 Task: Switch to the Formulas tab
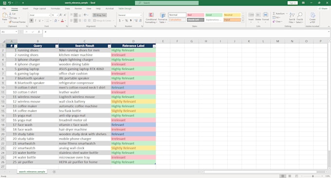pos(55,9)
